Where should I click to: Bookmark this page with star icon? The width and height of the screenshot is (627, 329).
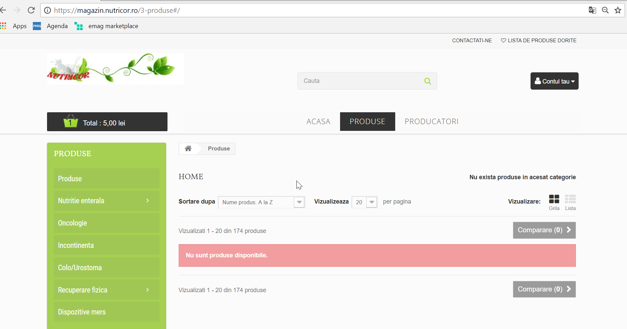pos(618,10)
